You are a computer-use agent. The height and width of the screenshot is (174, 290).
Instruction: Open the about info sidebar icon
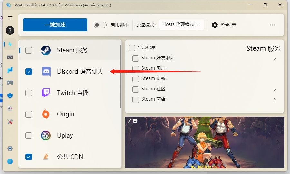click(x=10, y=161)
